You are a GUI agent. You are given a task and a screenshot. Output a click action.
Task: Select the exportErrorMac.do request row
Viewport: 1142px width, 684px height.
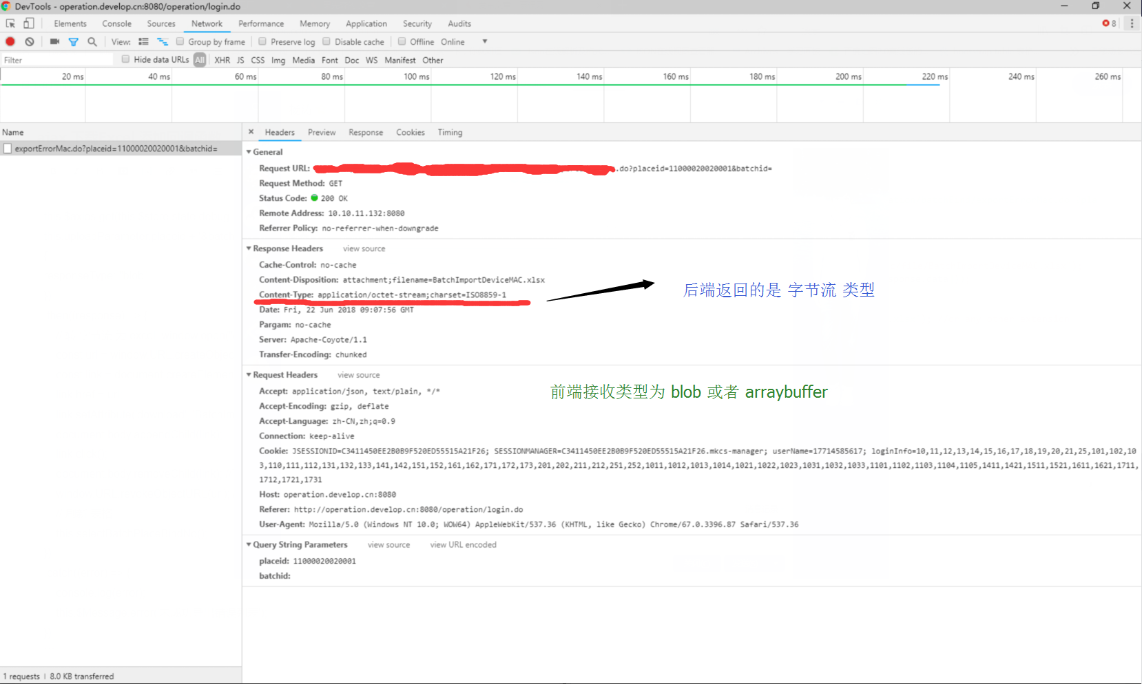[x=121, y=149]
